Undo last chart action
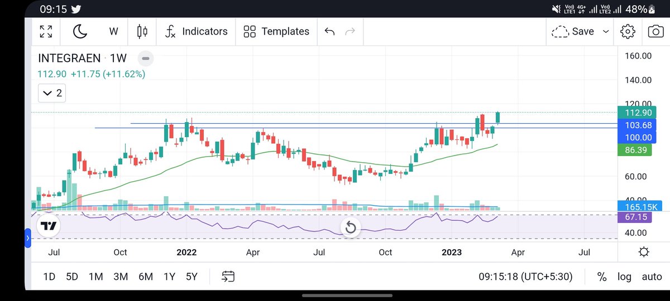This screenshot has height=301, width=670. point(329,31)
